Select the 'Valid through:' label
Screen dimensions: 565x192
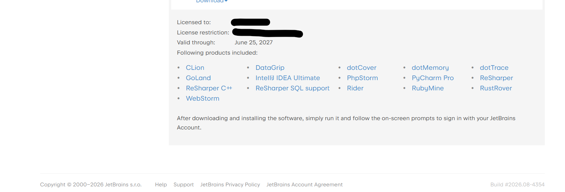pyautogui.click(x=196, y=42)
